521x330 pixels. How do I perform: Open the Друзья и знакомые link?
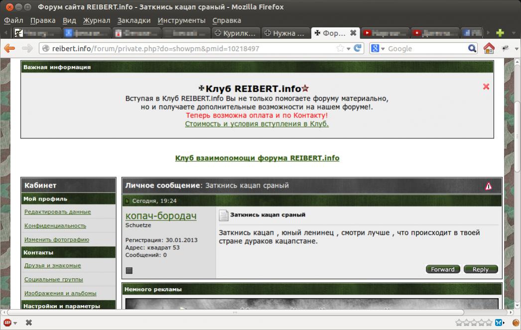52,266
